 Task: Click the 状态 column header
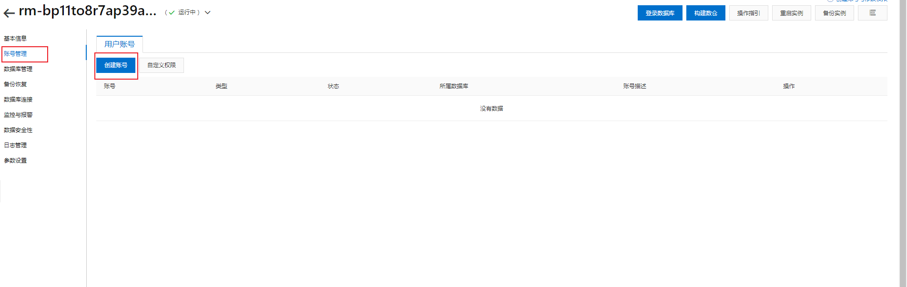[333, 86]
